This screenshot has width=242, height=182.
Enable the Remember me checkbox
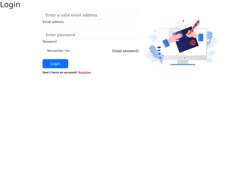44,51
